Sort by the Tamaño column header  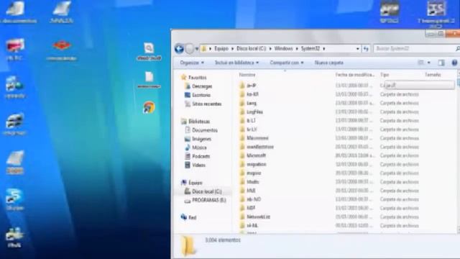(433, 75)
